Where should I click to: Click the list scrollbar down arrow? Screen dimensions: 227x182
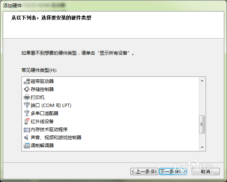coord(202,147)
